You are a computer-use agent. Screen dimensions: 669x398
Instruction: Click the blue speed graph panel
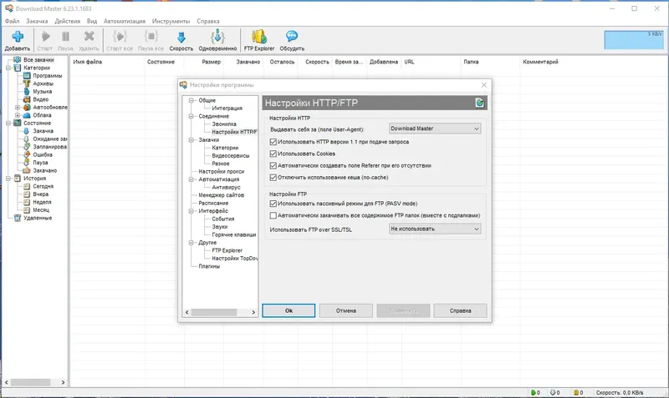click(634, 40)
